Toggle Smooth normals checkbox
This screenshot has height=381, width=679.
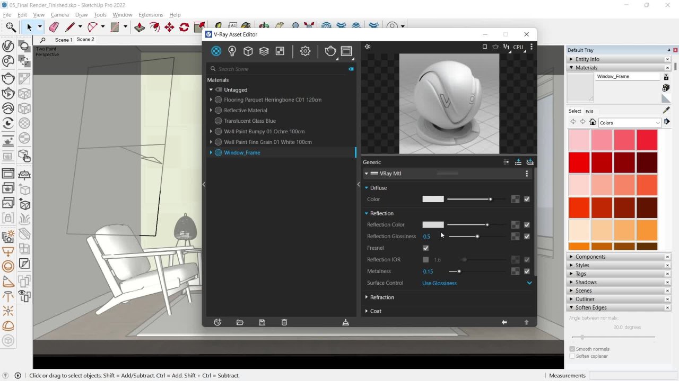[x=572, y=349]
